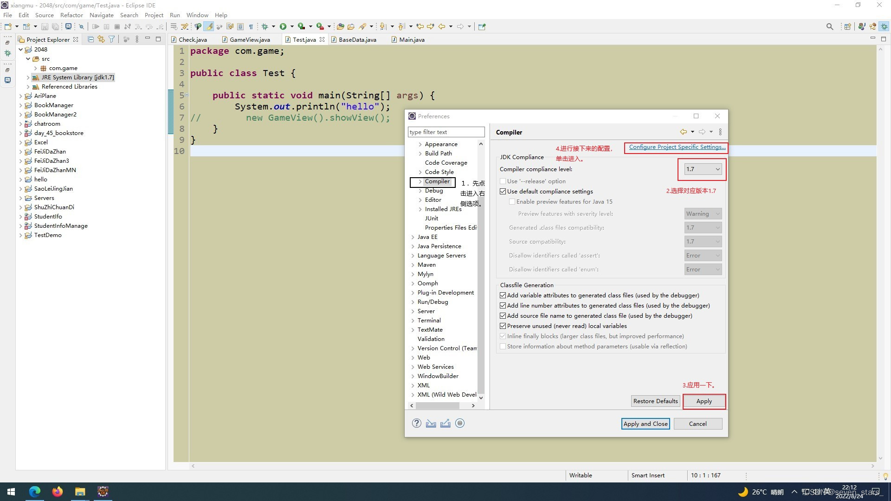
Task: Expand the Java EE preferences category
Action: coord(413,237)
